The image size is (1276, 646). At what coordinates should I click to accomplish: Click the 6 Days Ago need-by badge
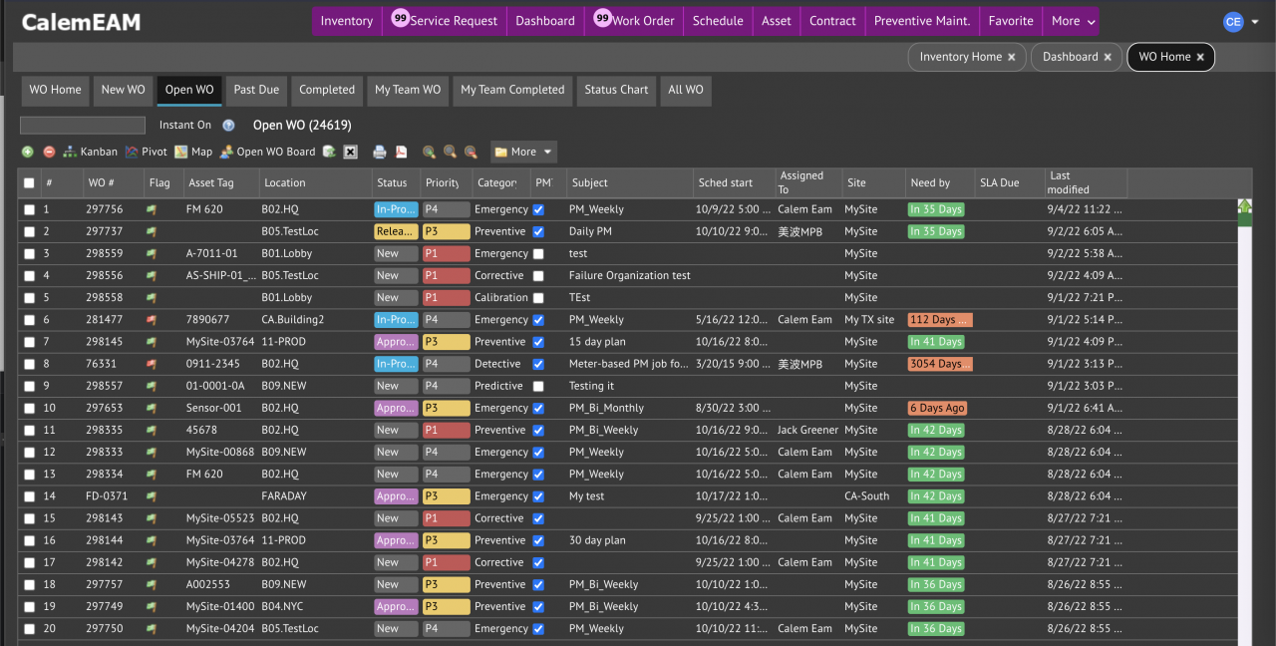pyautogui.click(x=937, y=409)
